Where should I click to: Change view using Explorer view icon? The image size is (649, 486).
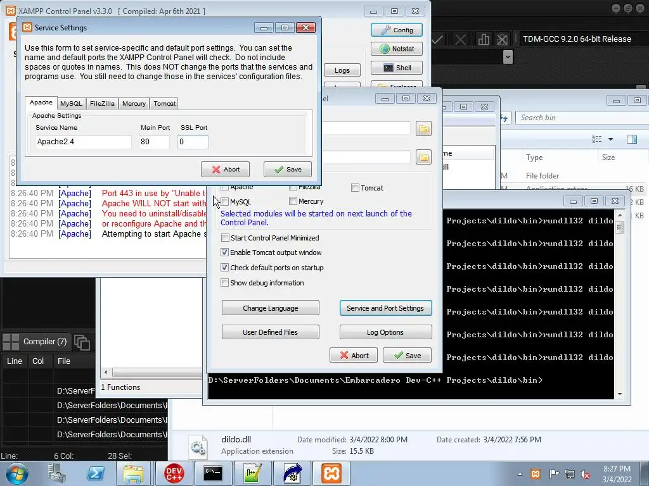coord(597,139)
